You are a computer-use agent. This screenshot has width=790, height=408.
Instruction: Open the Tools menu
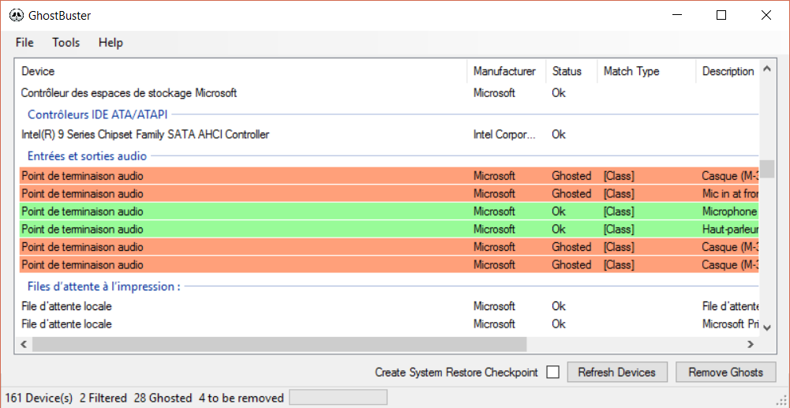pyautogui.click(x=66, y=43)
